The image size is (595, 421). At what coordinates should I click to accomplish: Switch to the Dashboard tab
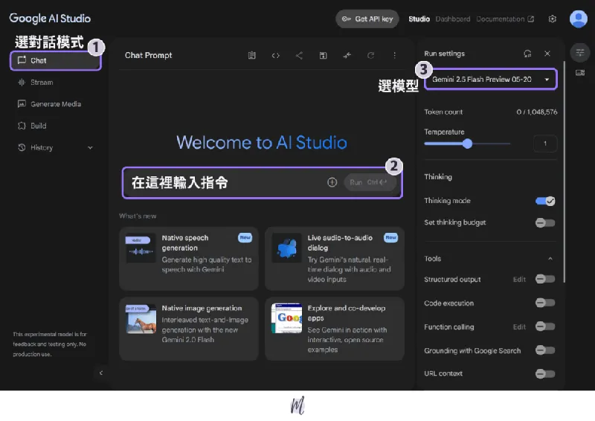[x=453, y=19]
